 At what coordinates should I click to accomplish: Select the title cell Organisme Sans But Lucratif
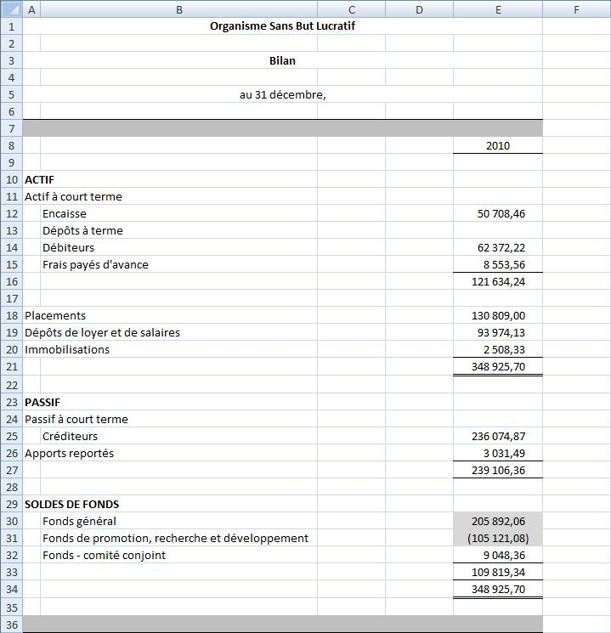tap(282, 26)
